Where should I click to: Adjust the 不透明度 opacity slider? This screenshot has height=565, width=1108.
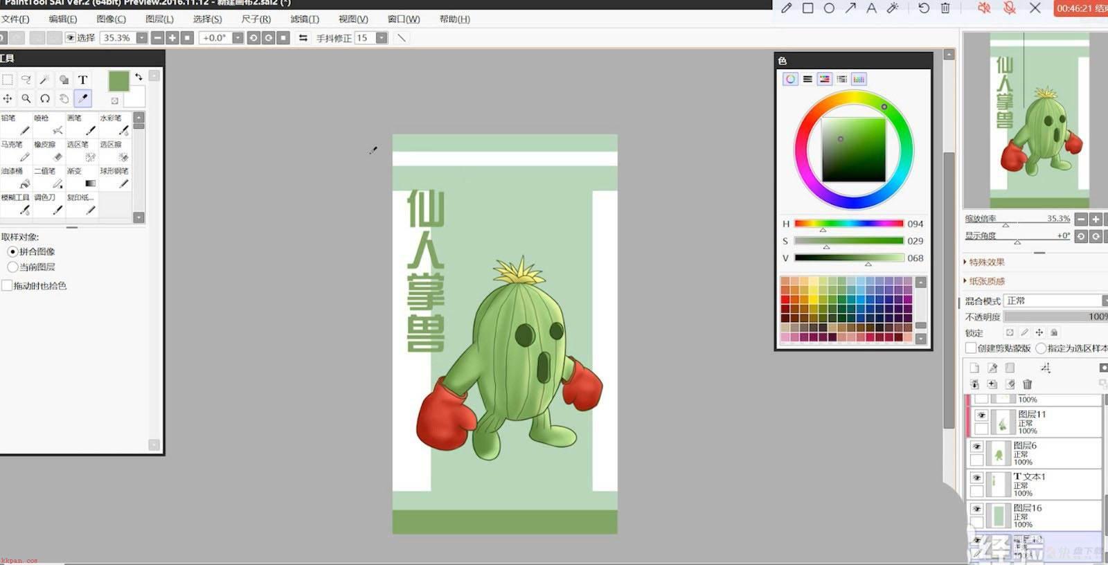point(1056,316)
